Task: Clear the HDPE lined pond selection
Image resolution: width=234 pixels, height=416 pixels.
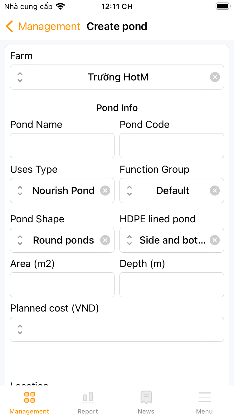Action: click(x=215, y=240)
